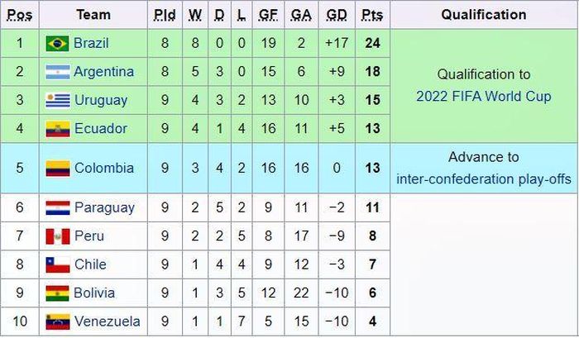This screenshot has width=579, height=338.
Task: Select the Pos column header
Action: 20,15
